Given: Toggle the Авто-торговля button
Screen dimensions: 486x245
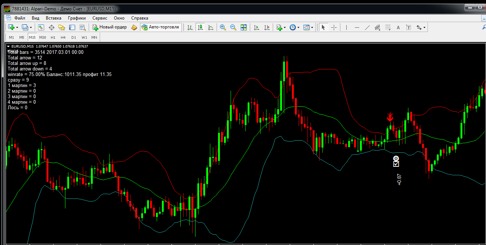Looking at the screenshot, I should (160, 27).
